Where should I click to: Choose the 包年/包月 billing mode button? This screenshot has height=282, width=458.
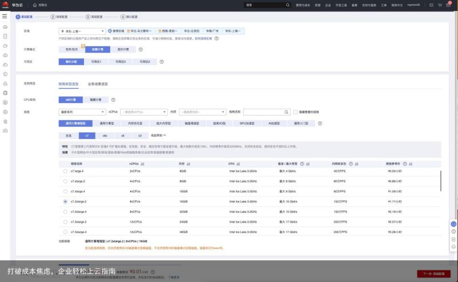(72, 50)
